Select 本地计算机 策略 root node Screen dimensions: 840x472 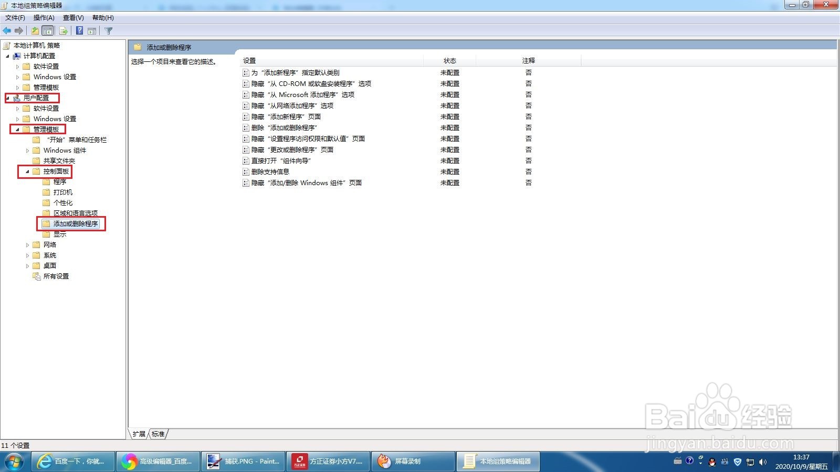(37, 46)
